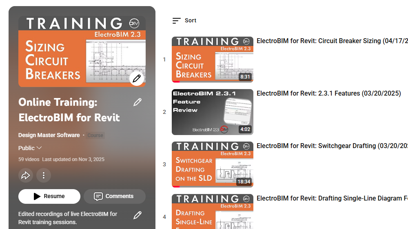This screenshot has height=229, width=408.
Task: Open the Circuit Breaker Sizing video title
Action: 332,41
